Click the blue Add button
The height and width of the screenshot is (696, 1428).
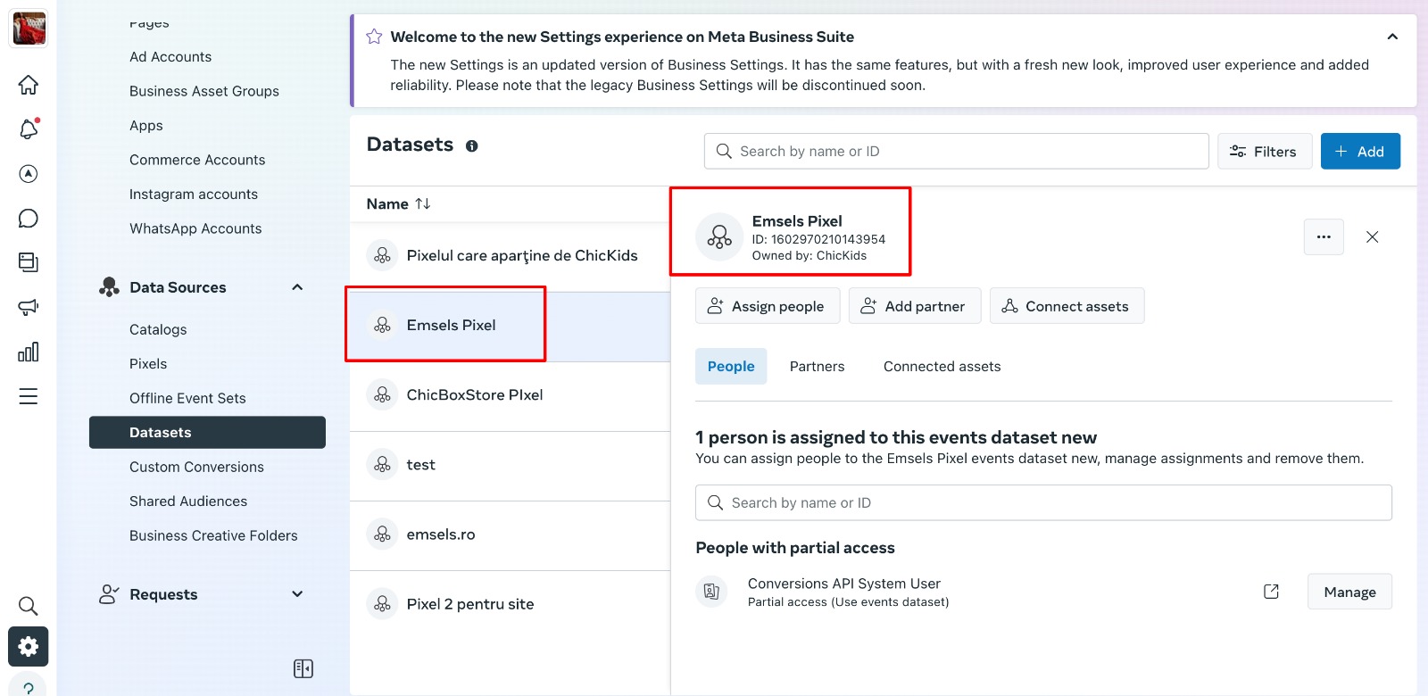(x=1360, y=152)
